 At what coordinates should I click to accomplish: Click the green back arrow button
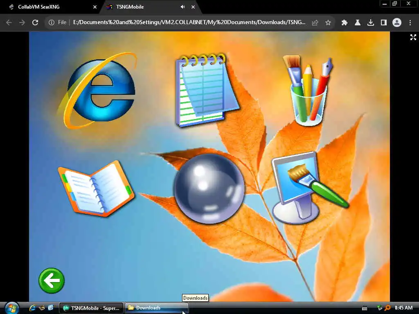tap(52, 280)
